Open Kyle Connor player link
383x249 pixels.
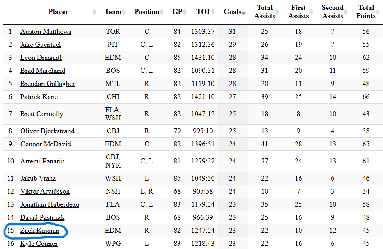39,244
